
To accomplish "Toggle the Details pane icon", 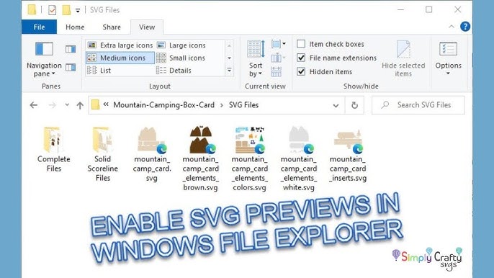I will [x=71, y=67].
